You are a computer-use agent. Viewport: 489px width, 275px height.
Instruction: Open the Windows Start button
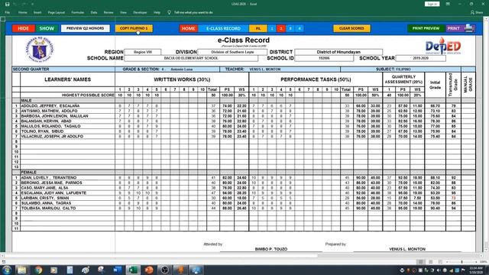pos(7,270)
